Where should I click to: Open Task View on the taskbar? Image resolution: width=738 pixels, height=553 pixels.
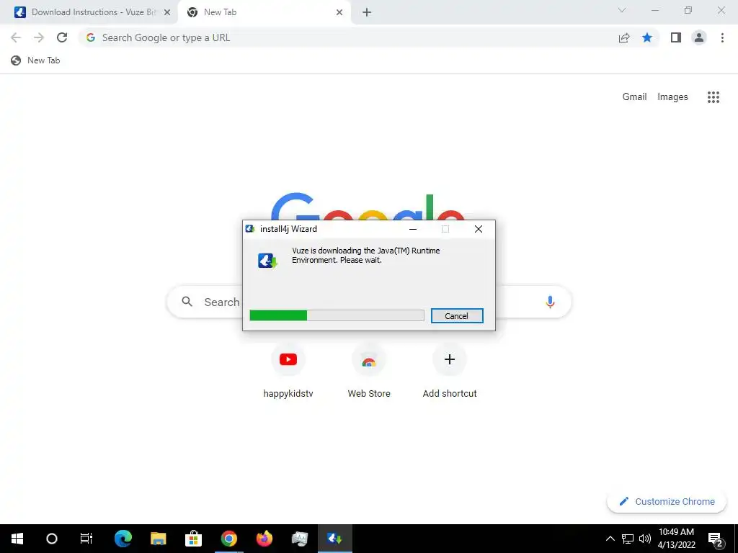tap(86, 539)
